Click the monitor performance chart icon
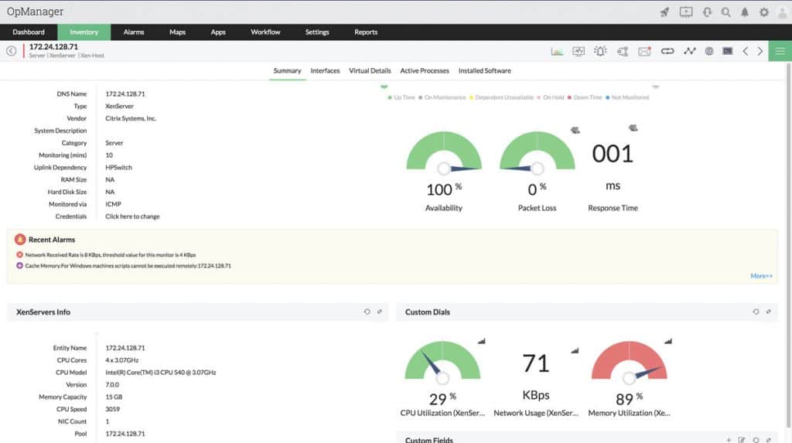Screen dimensions: 792x443 pyautogui.click(x=579, y=51)
